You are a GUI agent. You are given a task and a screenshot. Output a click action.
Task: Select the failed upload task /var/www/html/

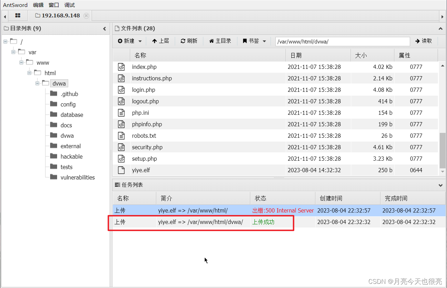(279, 210)
